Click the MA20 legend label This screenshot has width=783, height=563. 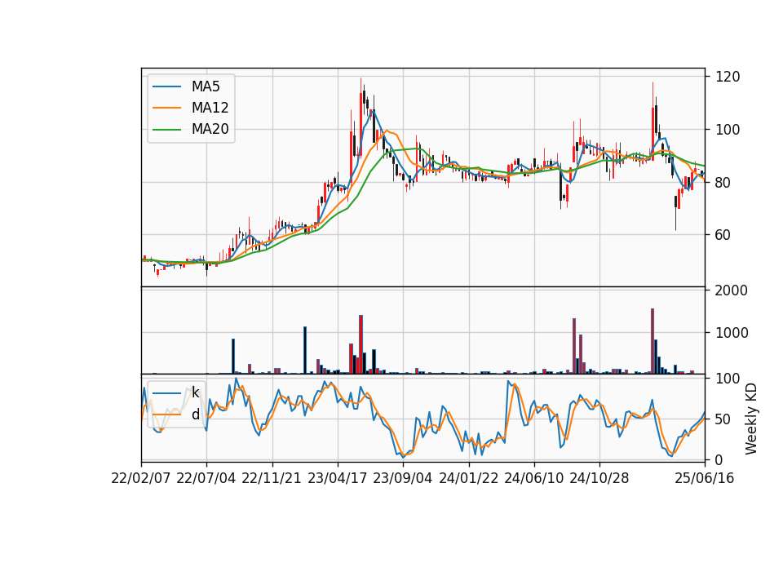[210, 130]
